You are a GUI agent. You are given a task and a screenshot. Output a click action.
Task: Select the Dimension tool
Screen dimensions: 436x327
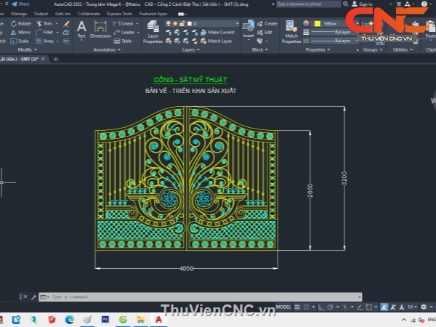[100, 29]
